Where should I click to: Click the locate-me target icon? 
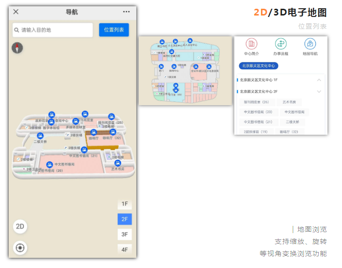pos(20,248)
